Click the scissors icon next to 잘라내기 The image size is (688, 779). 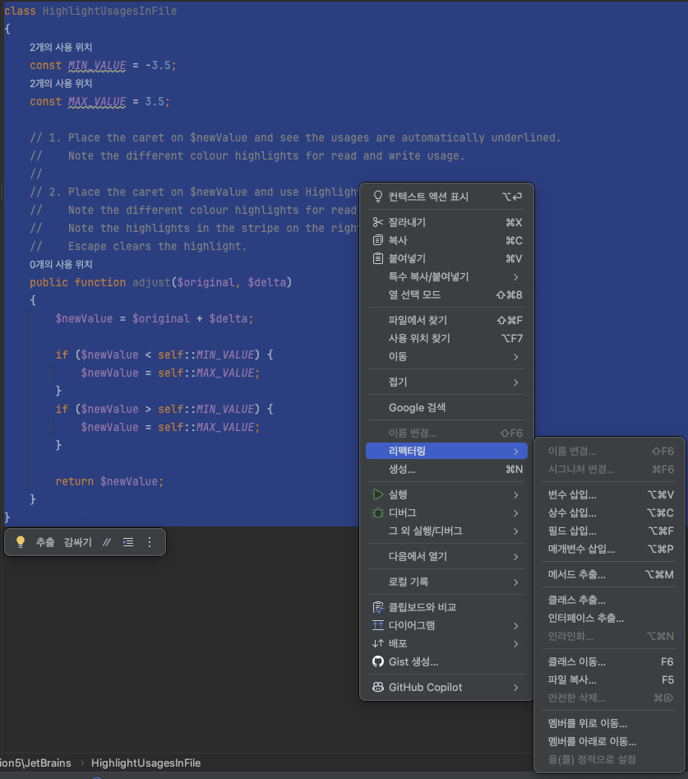[x=379, y=222]
